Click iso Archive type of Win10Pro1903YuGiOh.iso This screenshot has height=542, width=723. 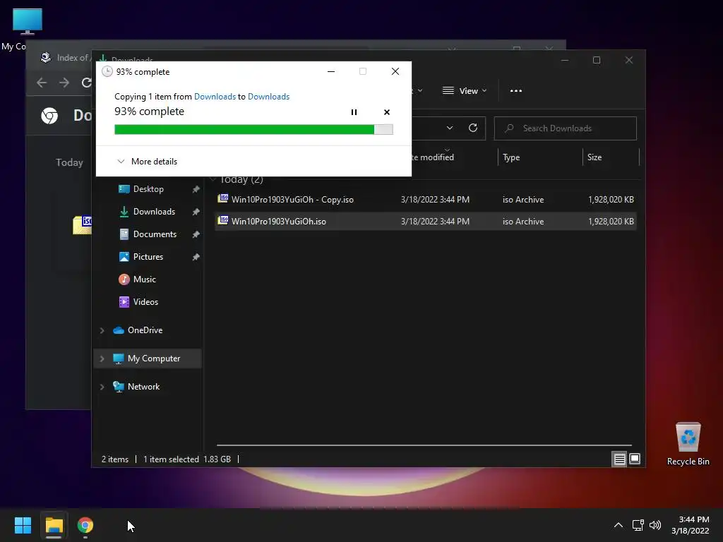pyautogui.click(x=523, y=221)
